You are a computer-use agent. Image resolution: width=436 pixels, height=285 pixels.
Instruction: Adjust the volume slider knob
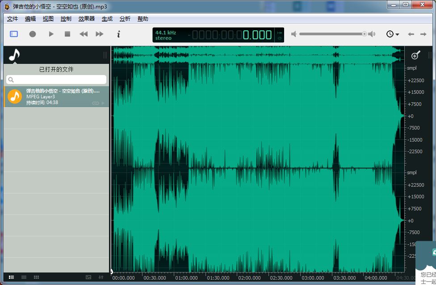[x=364, y=34]
